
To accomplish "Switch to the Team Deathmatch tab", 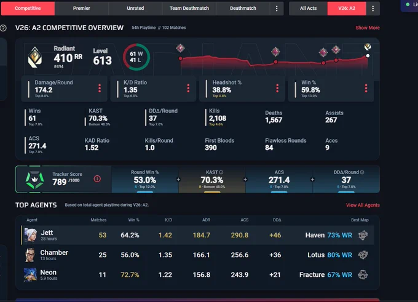I will 189,8.
